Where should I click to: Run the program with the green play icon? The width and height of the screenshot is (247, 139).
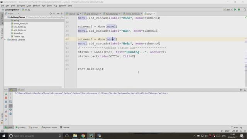235,10
